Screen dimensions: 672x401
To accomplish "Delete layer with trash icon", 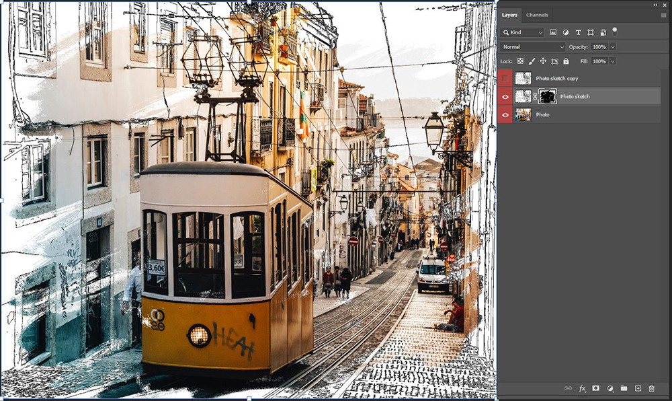I will [651, 388].
